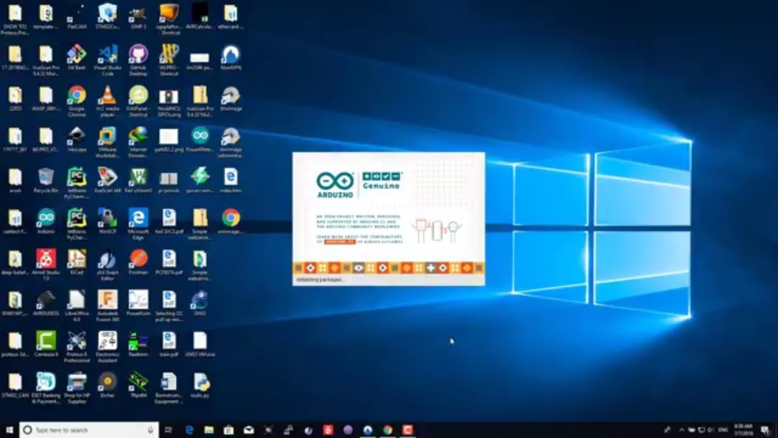Click the Arduino logo on splash screen

(335, 184)
